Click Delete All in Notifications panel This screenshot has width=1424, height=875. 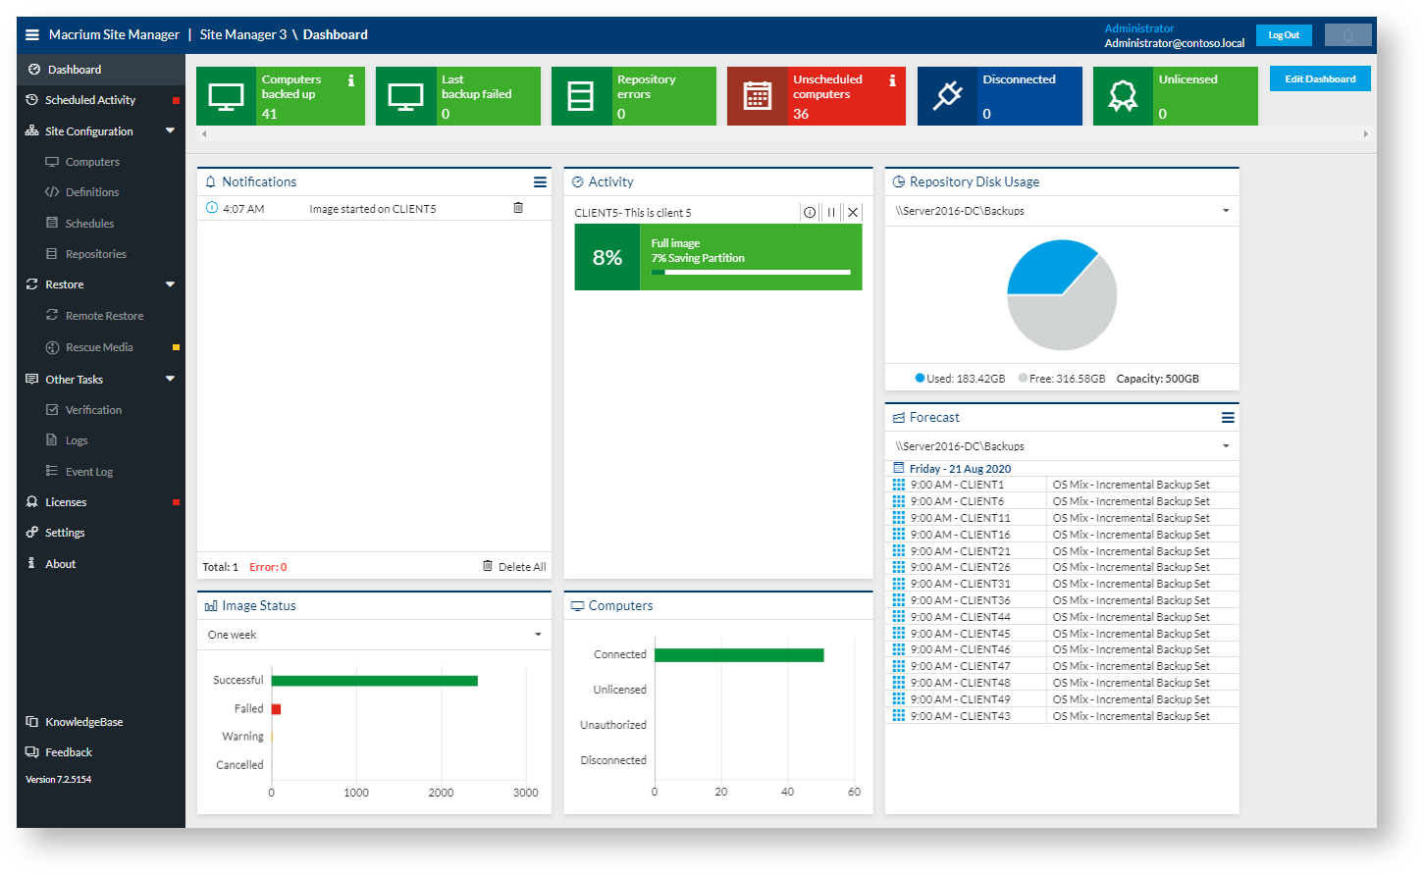(514, 567)
